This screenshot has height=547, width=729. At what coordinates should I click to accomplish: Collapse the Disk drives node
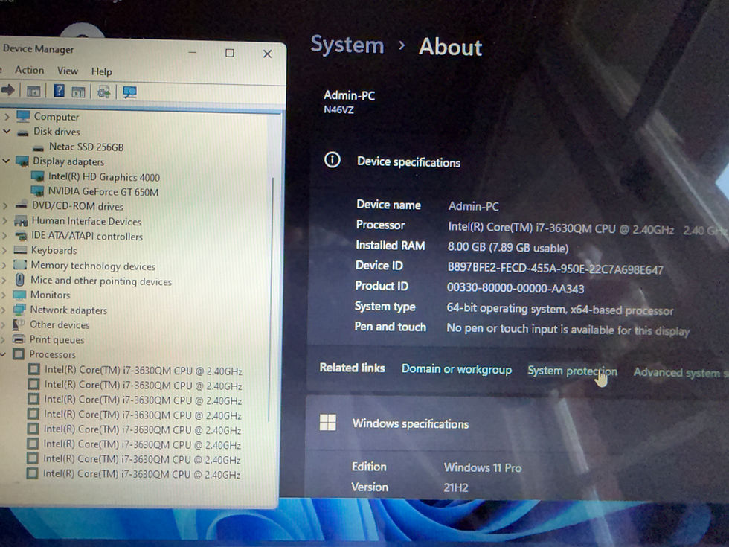click(7, 132)
